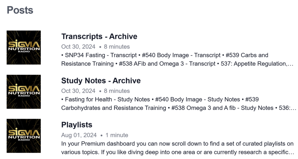This screenshot has height=159, width=298.
Task: Click the Sigma Nutrition thumbnail beside Study Notes - Archive
Action: 24,92
